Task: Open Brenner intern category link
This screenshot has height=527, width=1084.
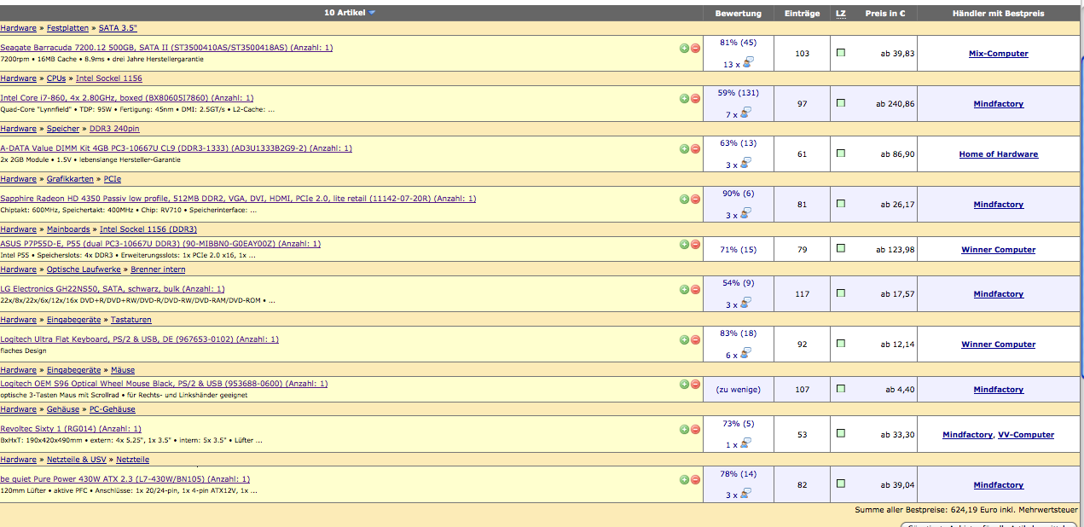Action: (x=158, y=269)
